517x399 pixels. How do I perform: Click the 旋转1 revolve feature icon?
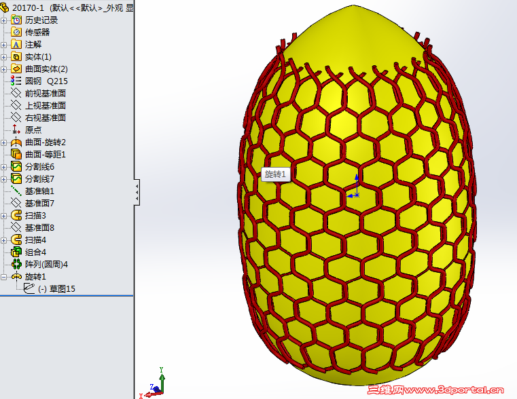click(16, 277)
